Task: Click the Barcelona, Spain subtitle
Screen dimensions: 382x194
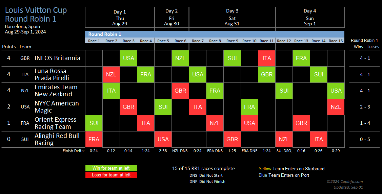Action: pyautogui.click(x=22, y=26)
